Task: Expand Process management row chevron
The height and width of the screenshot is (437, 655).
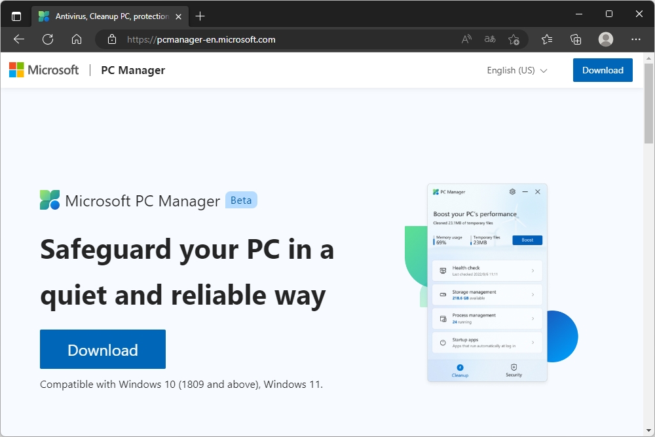Action: 533,319
